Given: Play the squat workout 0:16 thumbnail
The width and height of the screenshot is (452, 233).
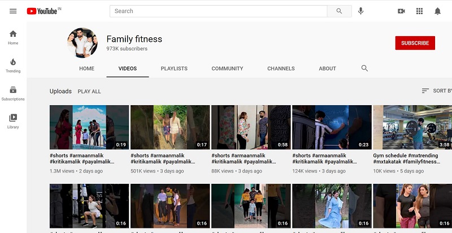Looking at the screenshot, I should pos(89,206).
